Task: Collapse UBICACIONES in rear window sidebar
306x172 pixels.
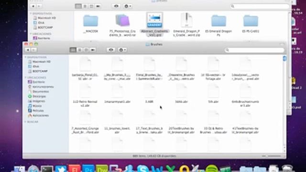Action: [31, 34]
